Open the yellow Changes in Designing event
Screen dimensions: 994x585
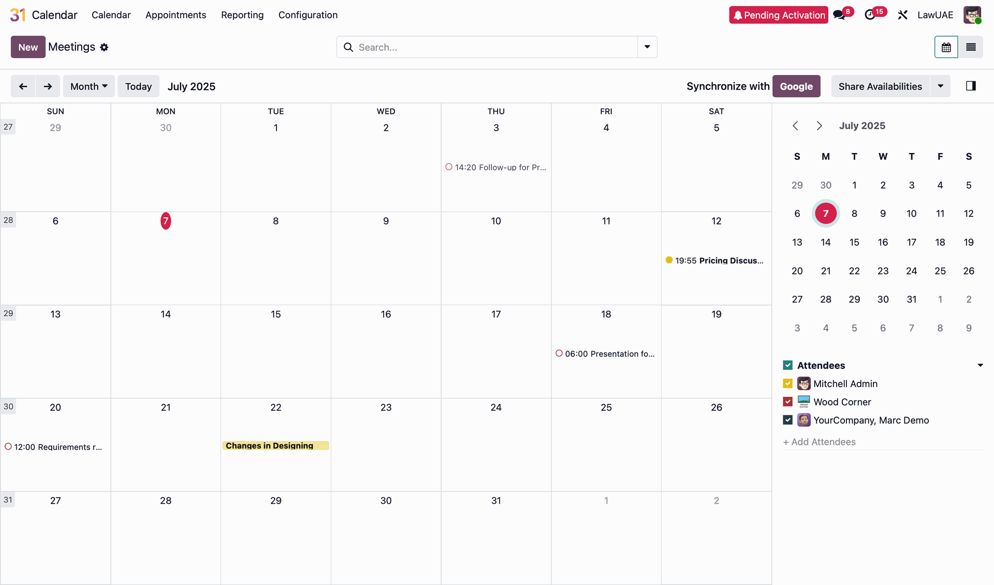point(275,446)
